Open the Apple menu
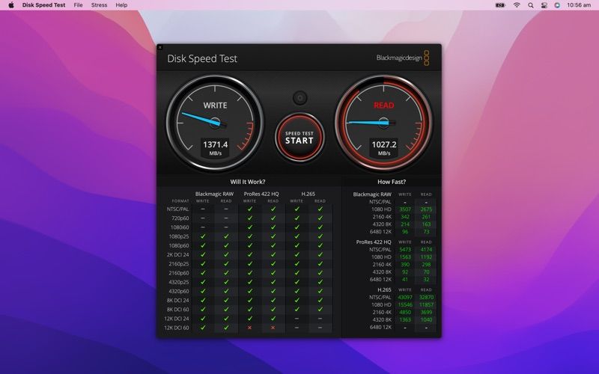Image resolution: width=599 pixels, height=374 pixels. pos(11,5)
